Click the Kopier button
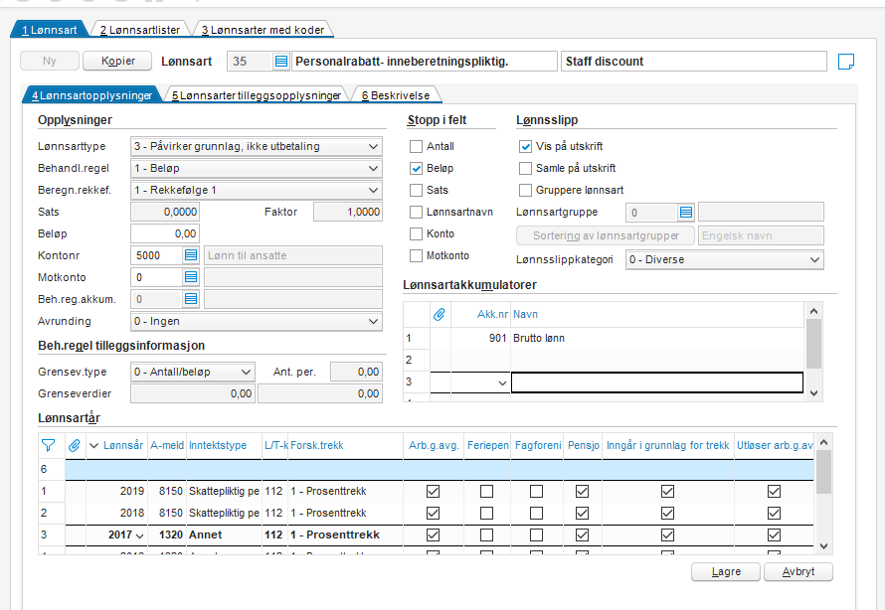The height and width of the screenshot is (610, 885). [117, 61]
